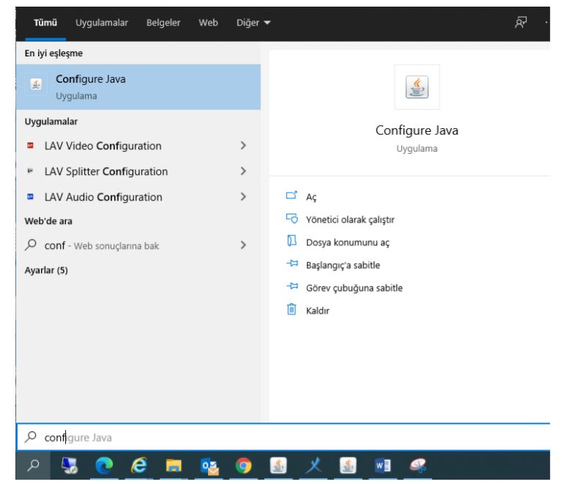
Task: Click pin icon beside Başlangıç'a sabitle
Action: click(292, 263)
